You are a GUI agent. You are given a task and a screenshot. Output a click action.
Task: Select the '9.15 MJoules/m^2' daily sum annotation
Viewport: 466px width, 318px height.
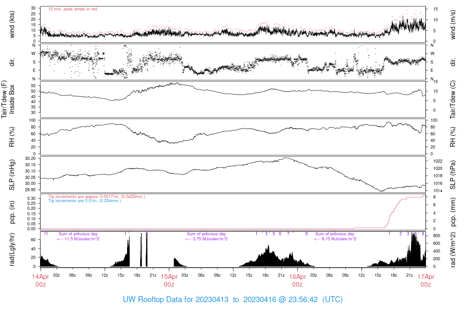(335, 239)
